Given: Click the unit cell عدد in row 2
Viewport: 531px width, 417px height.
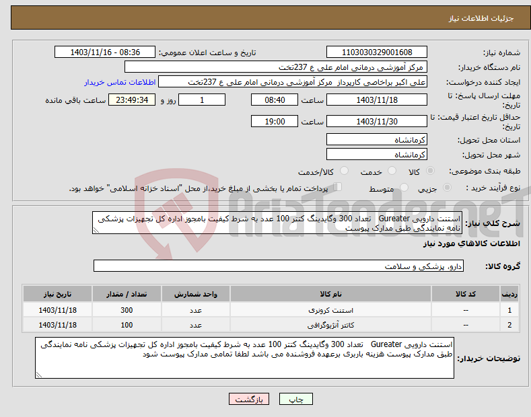Looking at the screenshot, I should tap(196, 325).
